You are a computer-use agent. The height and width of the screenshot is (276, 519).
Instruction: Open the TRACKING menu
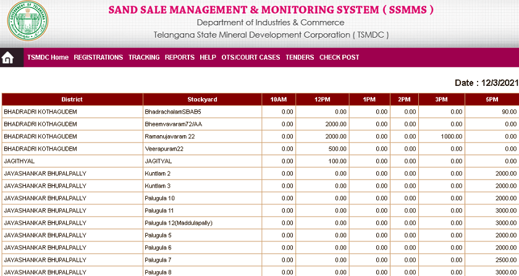[x=144, y=57]
